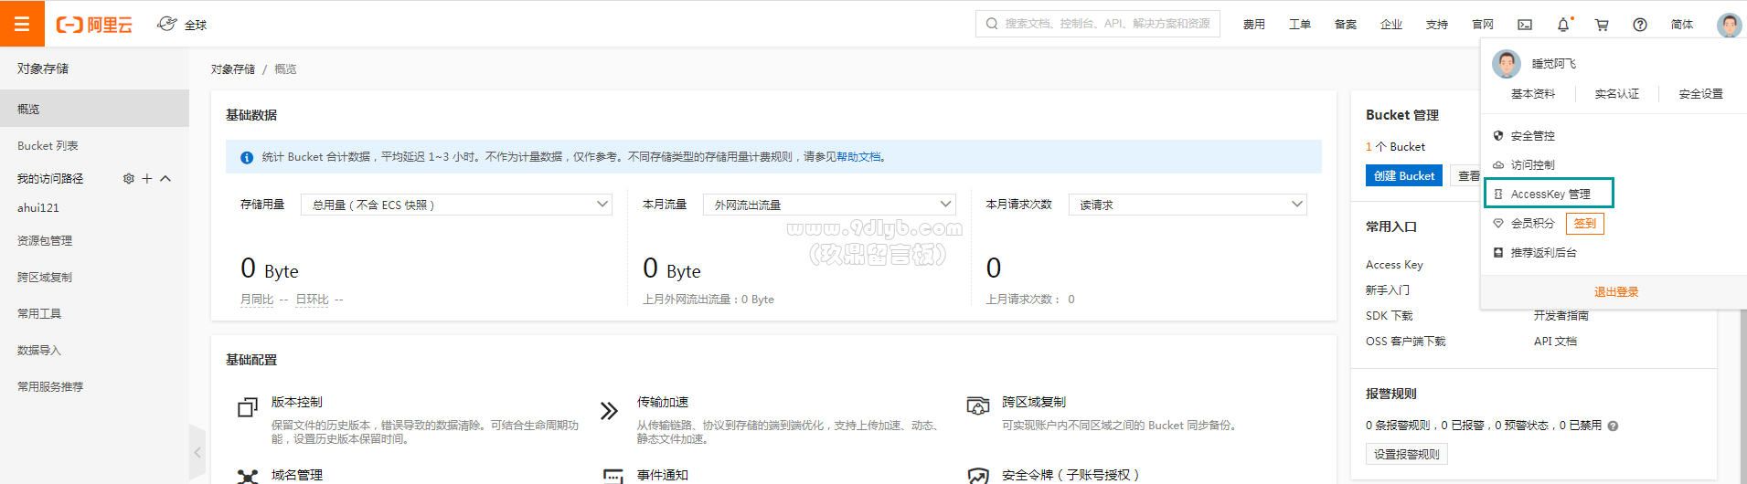Open the shopping cart icon
Image resolution: width=1747 pixels, height=484 pixels.
[1602, 25]
